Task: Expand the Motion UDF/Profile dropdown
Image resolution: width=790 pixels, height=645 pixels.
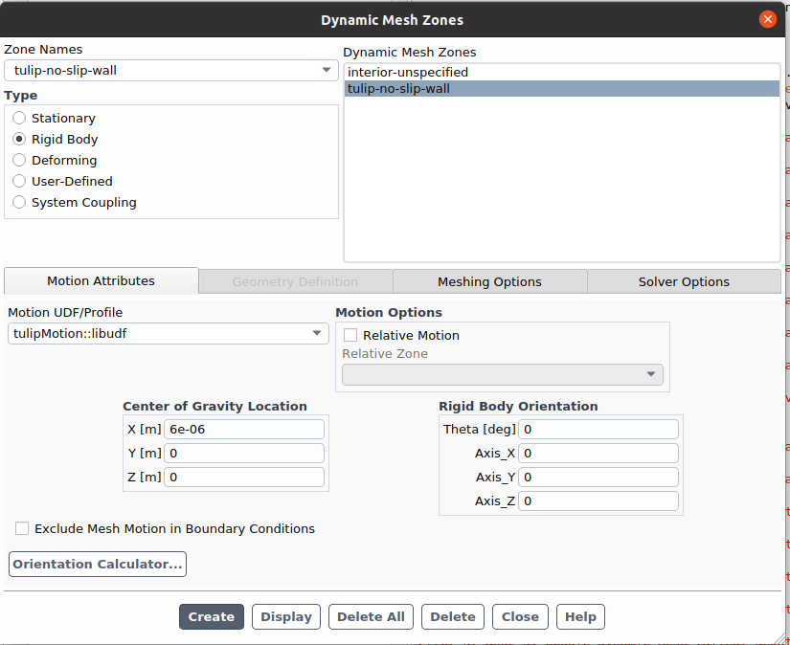Action: 317,333
